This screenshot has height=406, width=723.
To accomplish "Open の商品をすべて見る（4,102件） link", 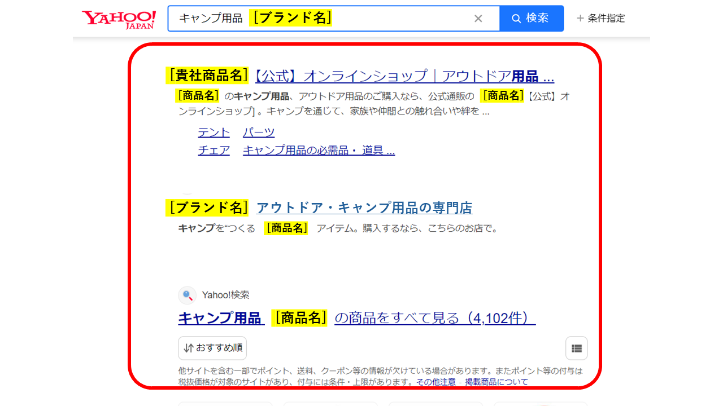I will [435, 318].
